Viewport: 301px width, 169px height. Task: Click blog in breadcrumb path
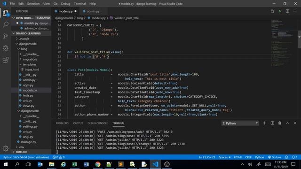point(79,18)
